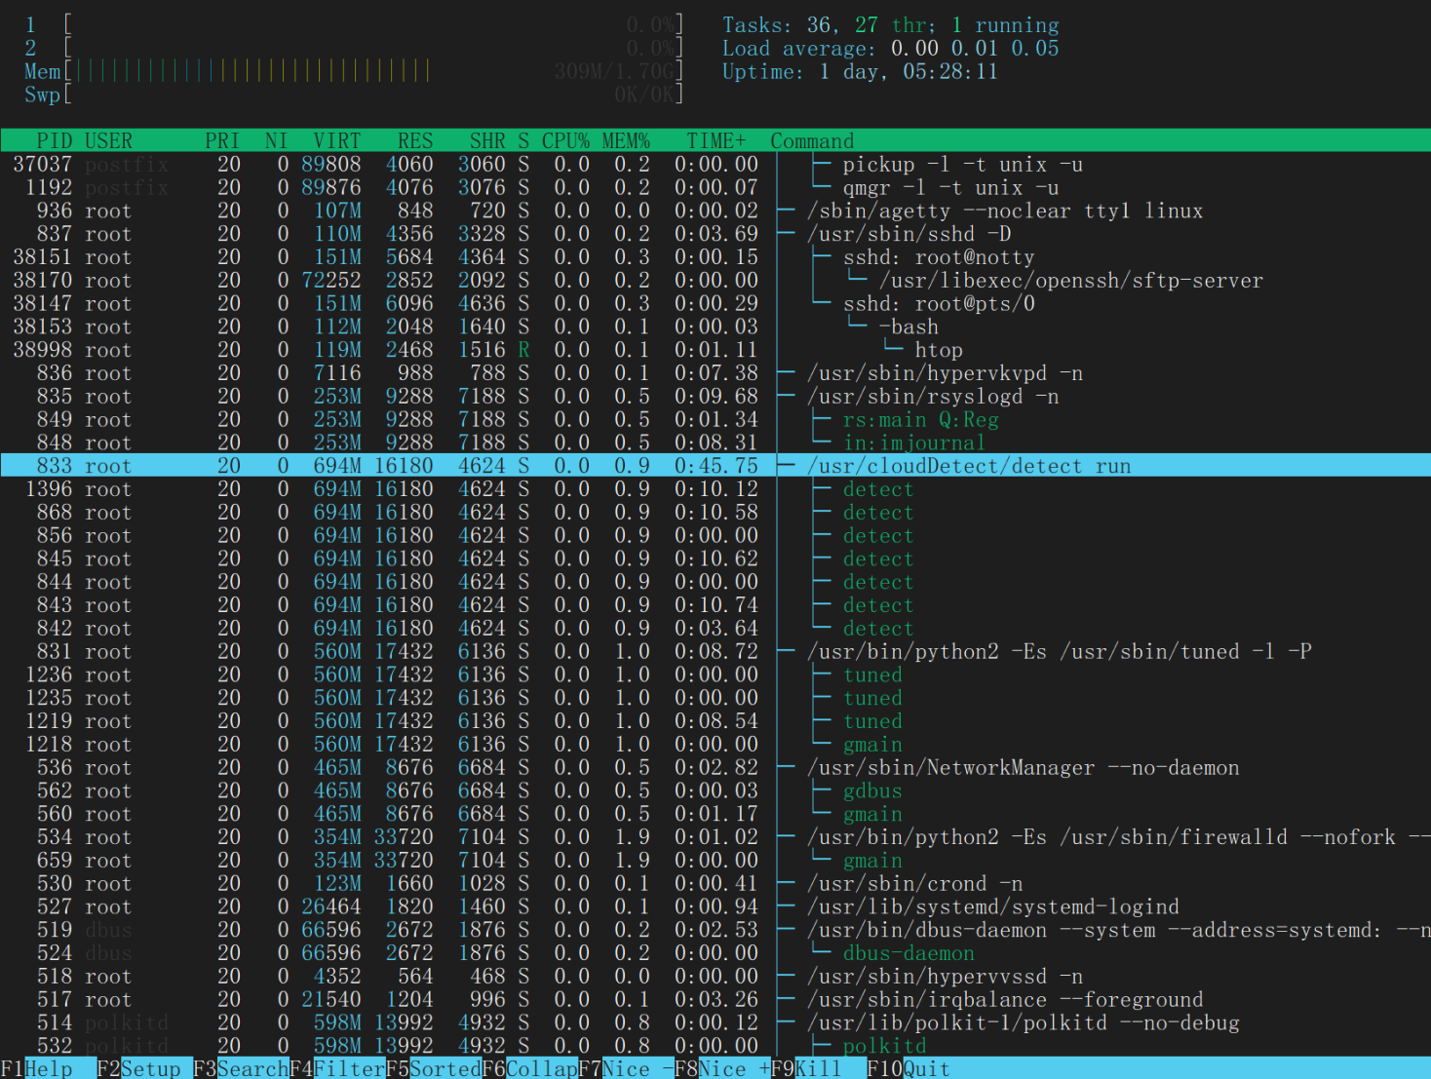The height and width of the screenshot is (1079, 1431).
Task: Select the /usr/sbin/hypervvssd -n process
Action: click(x=715, y=977)
